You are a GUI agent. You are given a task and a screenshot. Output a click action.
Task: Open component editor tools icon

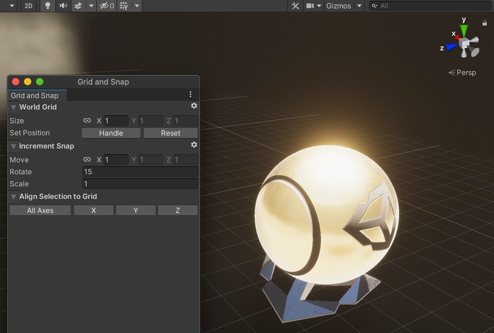pos(295,6)
